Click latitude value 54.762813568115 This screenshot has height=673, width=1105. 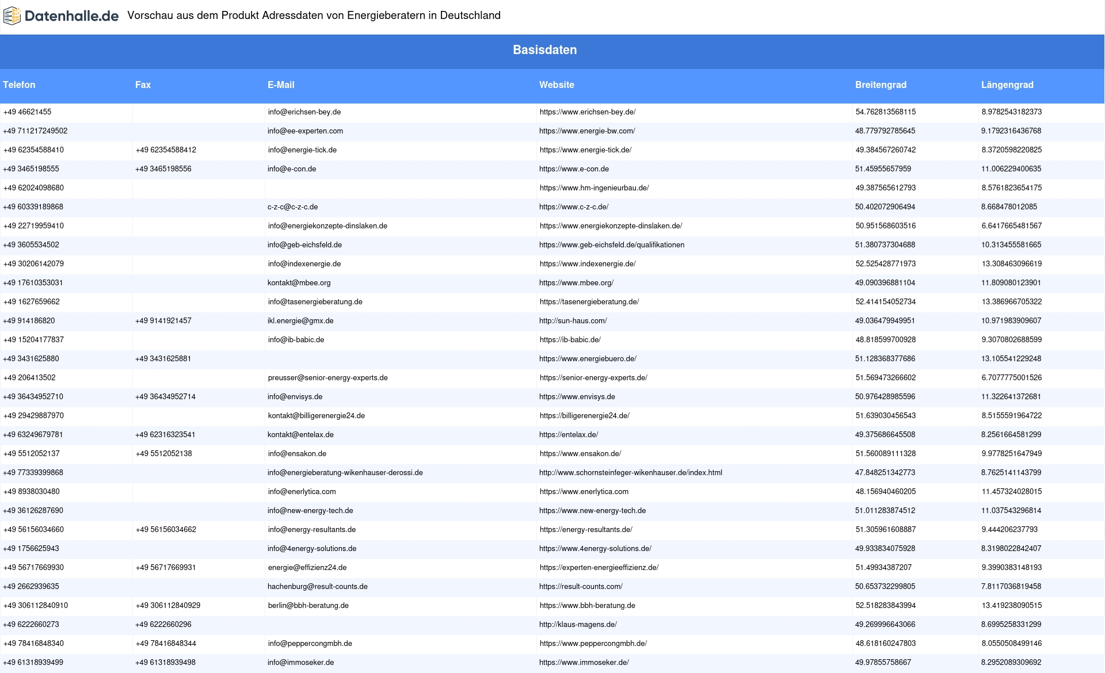[886, 112]
